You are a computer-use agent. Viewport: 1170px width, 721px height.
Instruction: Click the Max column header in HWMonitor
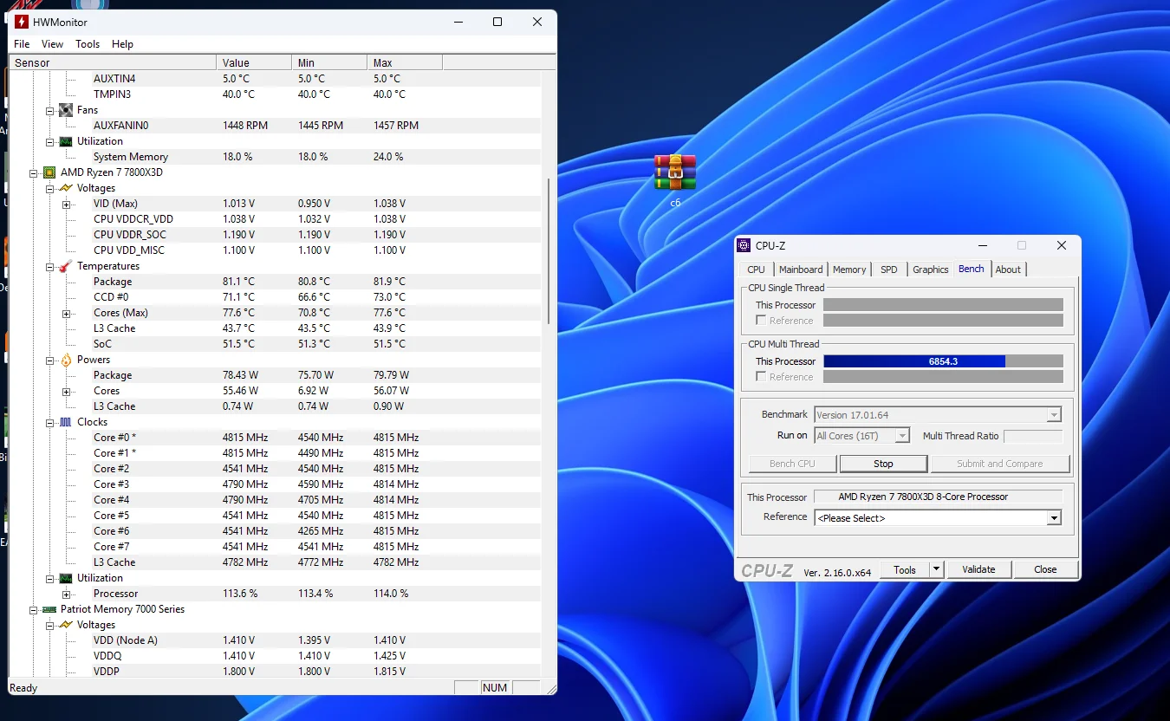coord(404,62)
